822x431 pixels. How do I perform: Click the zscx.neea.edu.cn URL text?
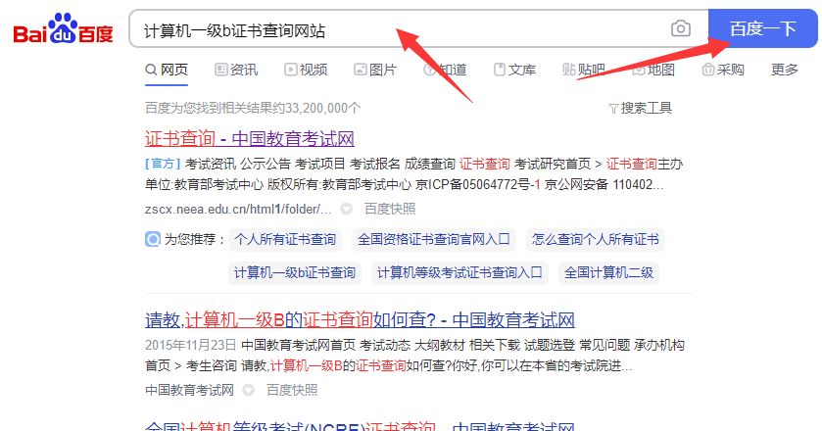click(x=238, y=210)
